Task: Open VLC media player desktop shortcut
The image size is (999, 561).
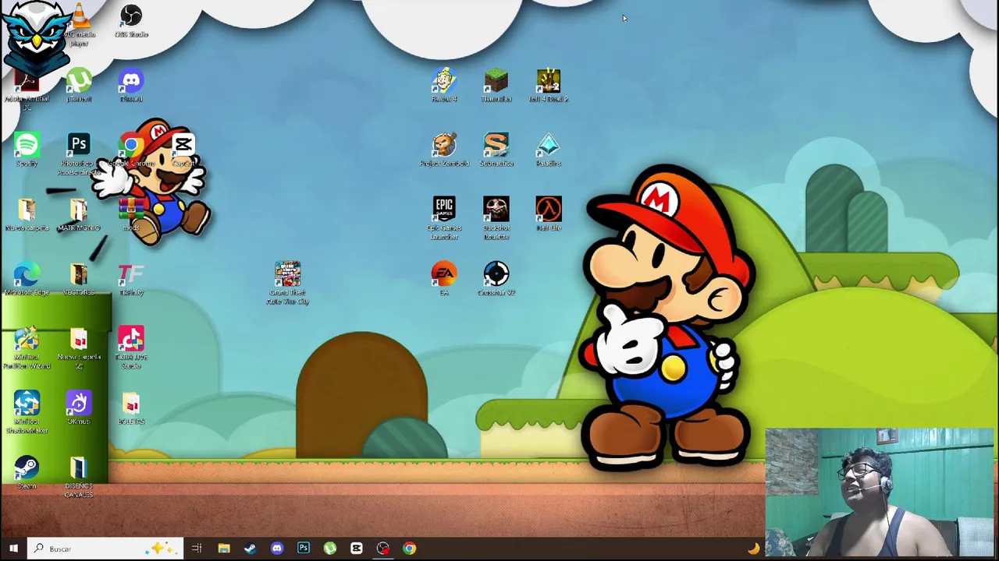Action: pyautogui.click(x=79, y=17)
